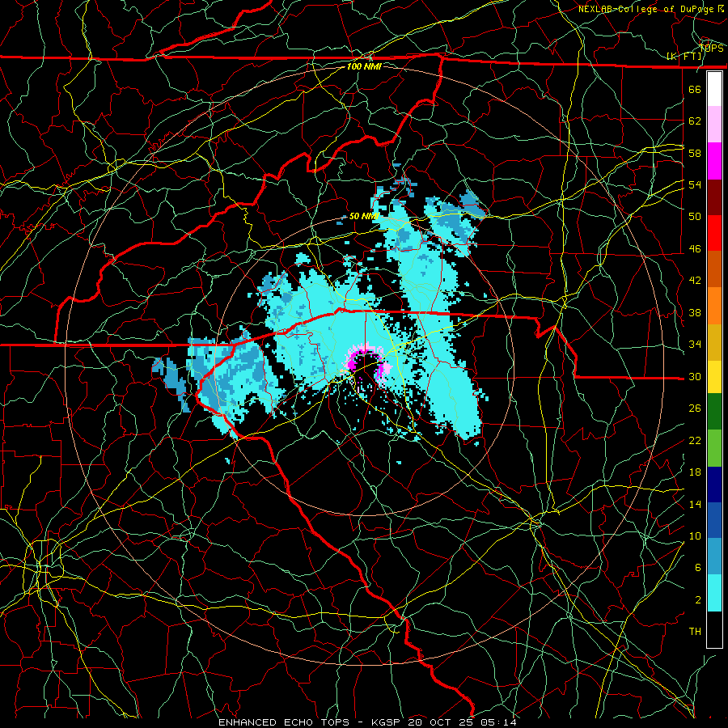Click the '20 OCT 25' date stamp
The height and width of the screenshot is (728, 728).
coord(442,722)
